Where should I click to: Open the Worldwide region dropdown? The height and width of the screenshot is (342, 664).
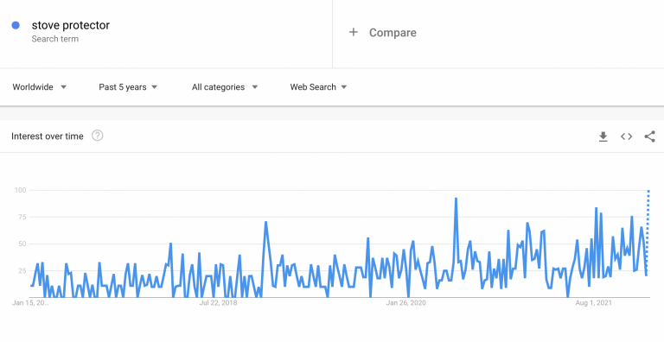click(40, 87)
